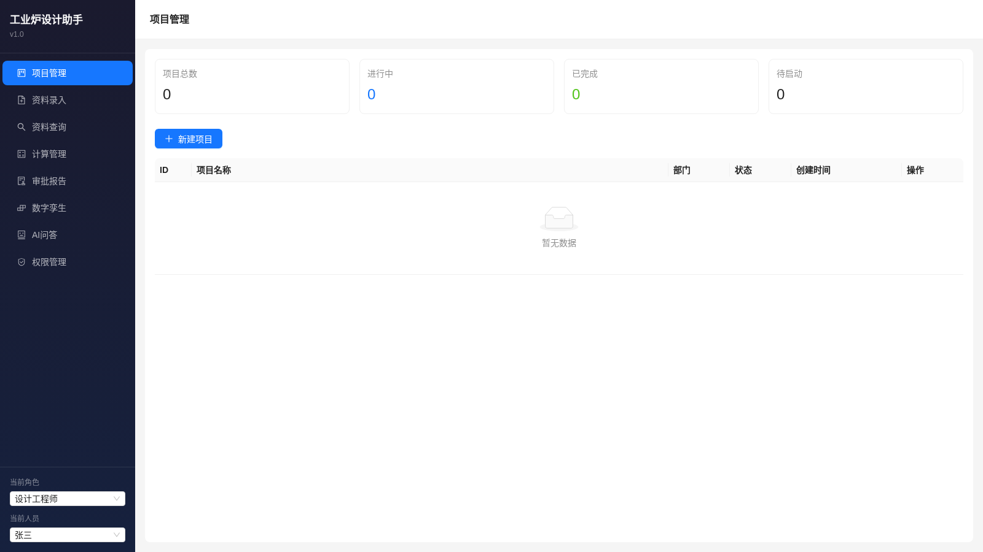Open the 当前人员 dropdown showing 张三

point(68,535)
